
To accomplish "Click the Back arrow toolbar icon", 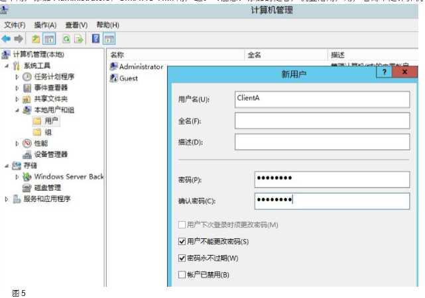I will coord(6,39).
